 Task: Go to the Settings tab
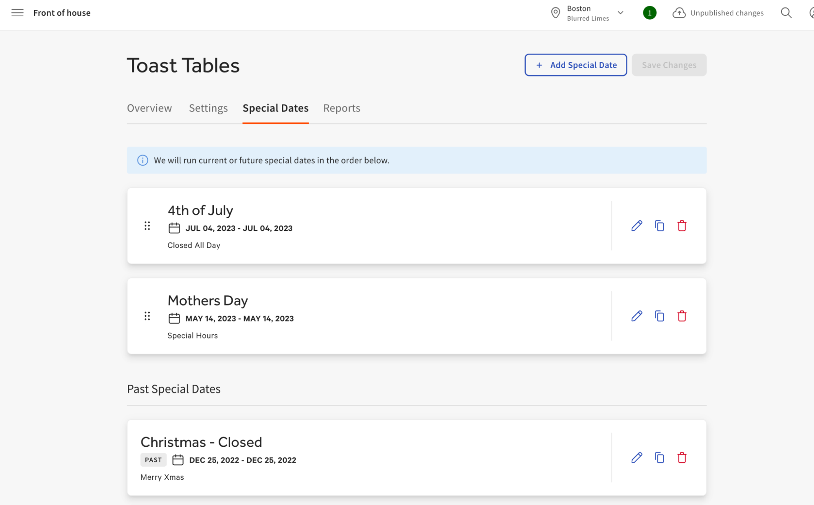pyautogui.click(x=208, y=108)
